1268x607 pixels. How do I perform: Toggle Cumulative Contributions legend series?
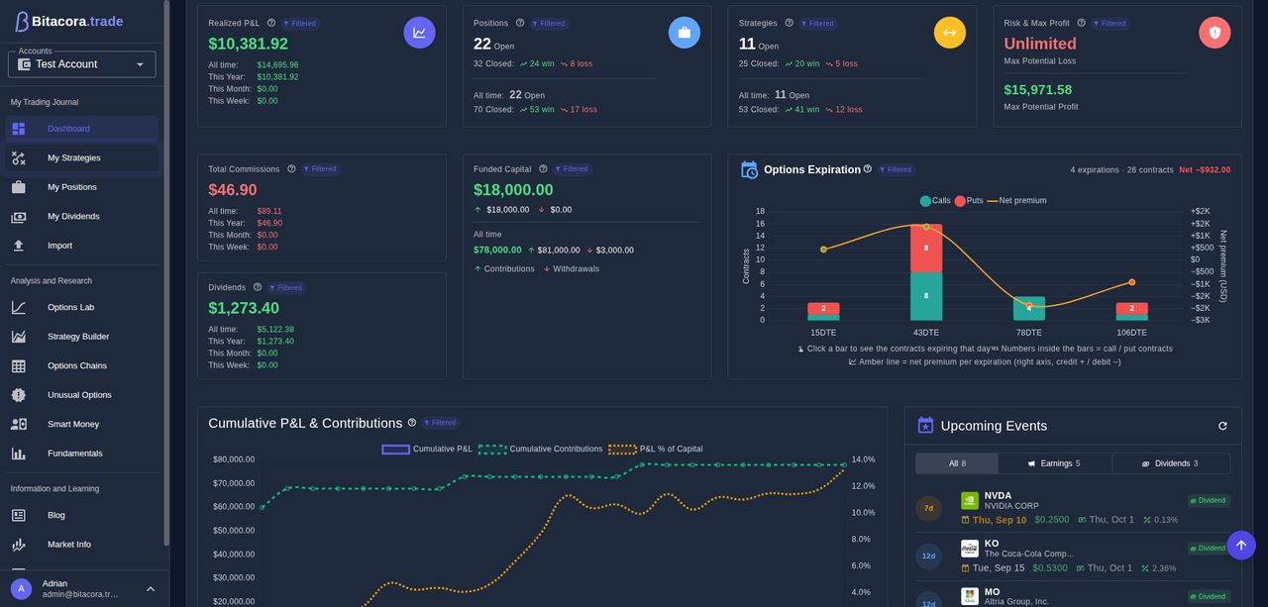(x=541, y=450)
